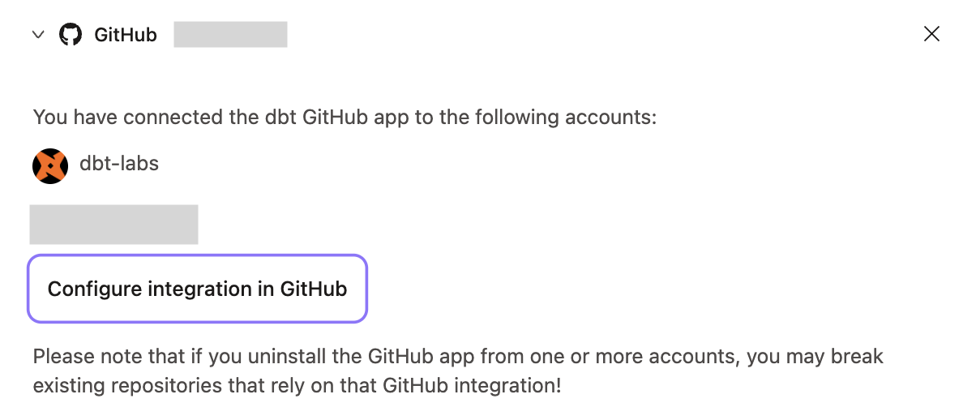Close the GitHub integration panel
The height and width of the screenshot is (420, 976).
click(x=931, y=34)
